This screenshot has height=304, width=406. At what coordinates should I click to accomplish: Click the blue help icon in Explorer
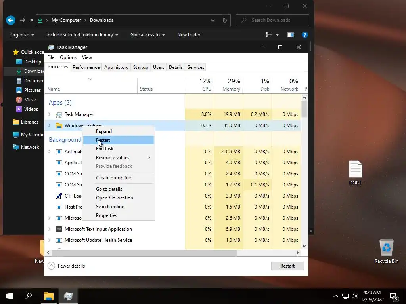point(305,35)
